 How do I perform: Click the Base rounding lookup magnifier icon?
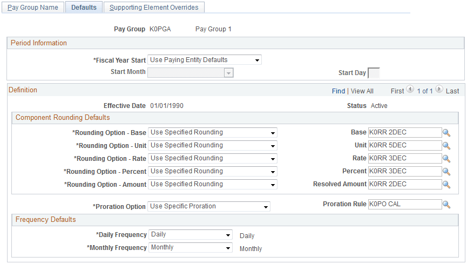(446, 133)
